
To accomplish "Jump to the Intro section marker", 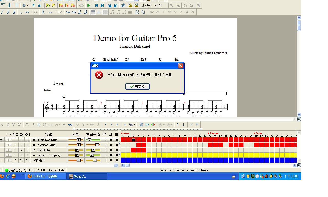I will click(125, 133).
